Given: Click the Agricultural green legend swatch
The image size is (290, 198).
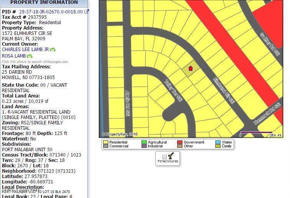Looking at the screenshot, I should tap(144, 142).
